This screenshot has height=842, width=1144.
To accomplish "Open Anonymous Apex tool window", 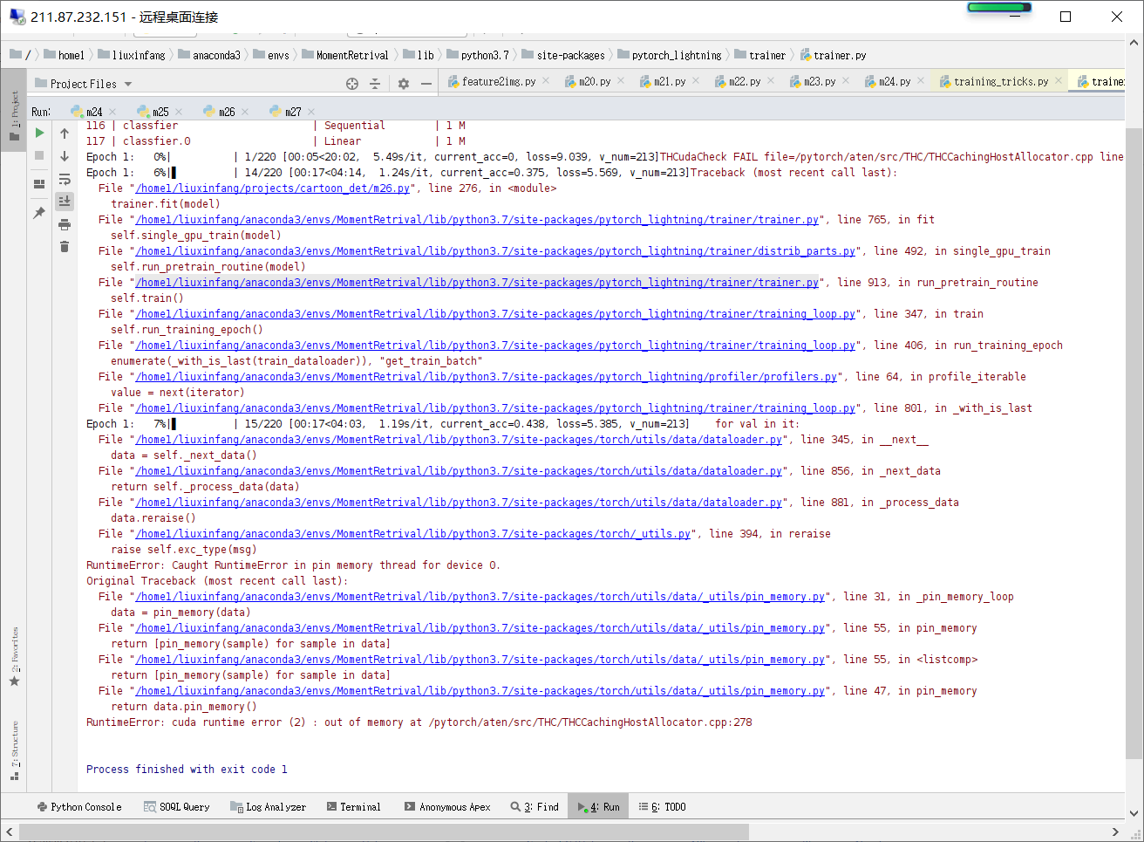I will pyautogui.click(x=447, y=807).
